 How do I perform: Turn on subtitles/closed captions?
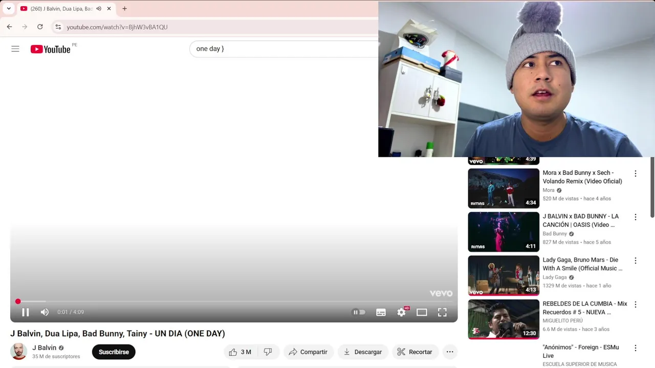click(x=381, y=312)
